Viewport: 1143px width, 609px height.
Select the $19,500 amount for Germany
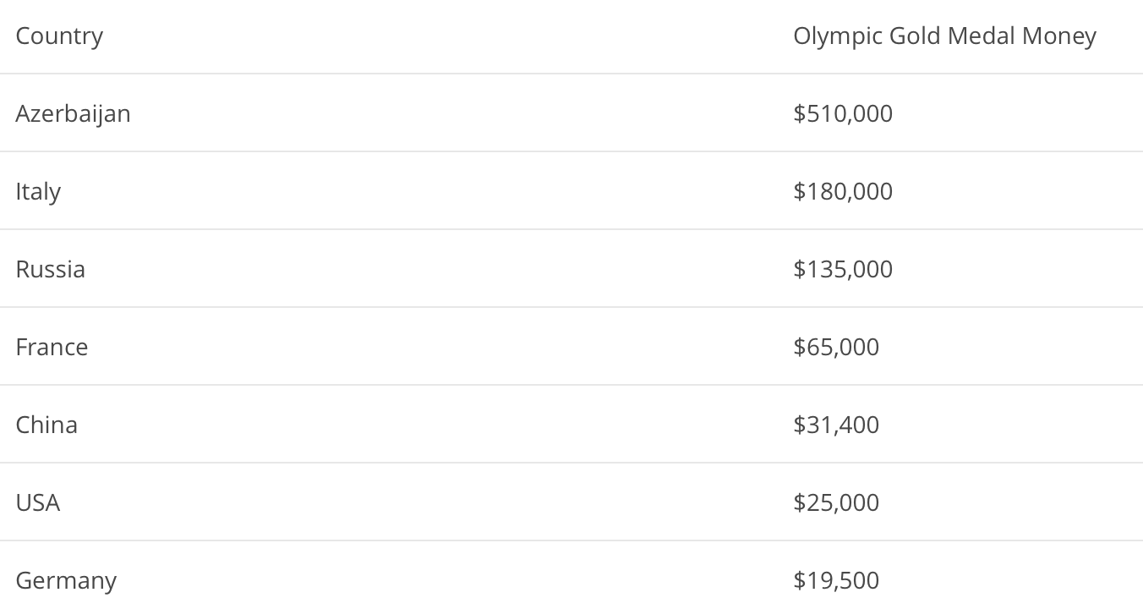coord(836,580)
